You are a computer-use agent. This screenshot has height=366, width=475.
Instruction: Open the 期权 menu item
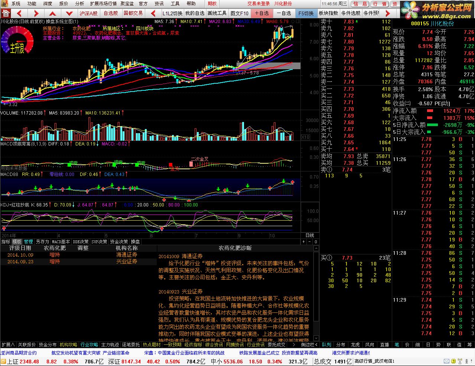click(212, 3)
